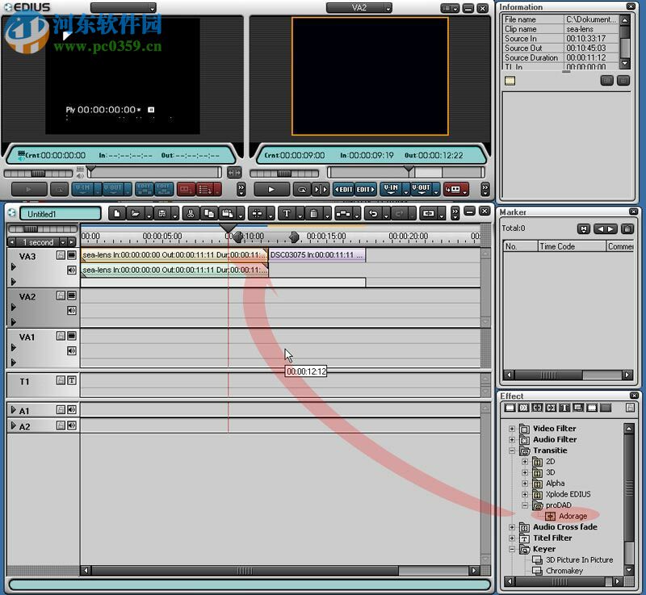Select the DSC03075 clip on VA3
Image resolution: width=646 pixels, height=595 pixels.
click(317, 255)
